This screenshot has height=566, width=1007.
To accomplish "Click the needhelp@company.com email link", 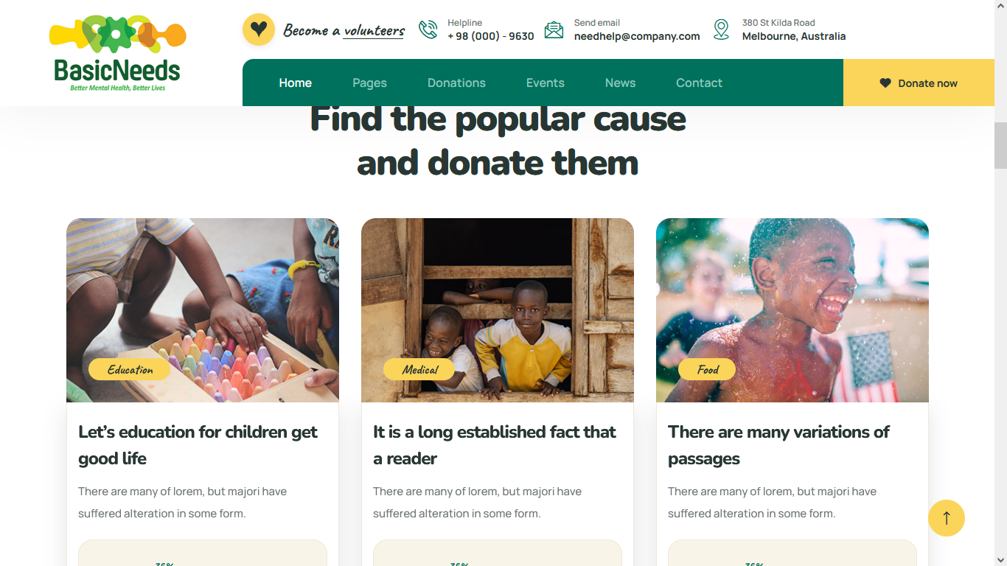I will tap(637, 36).
